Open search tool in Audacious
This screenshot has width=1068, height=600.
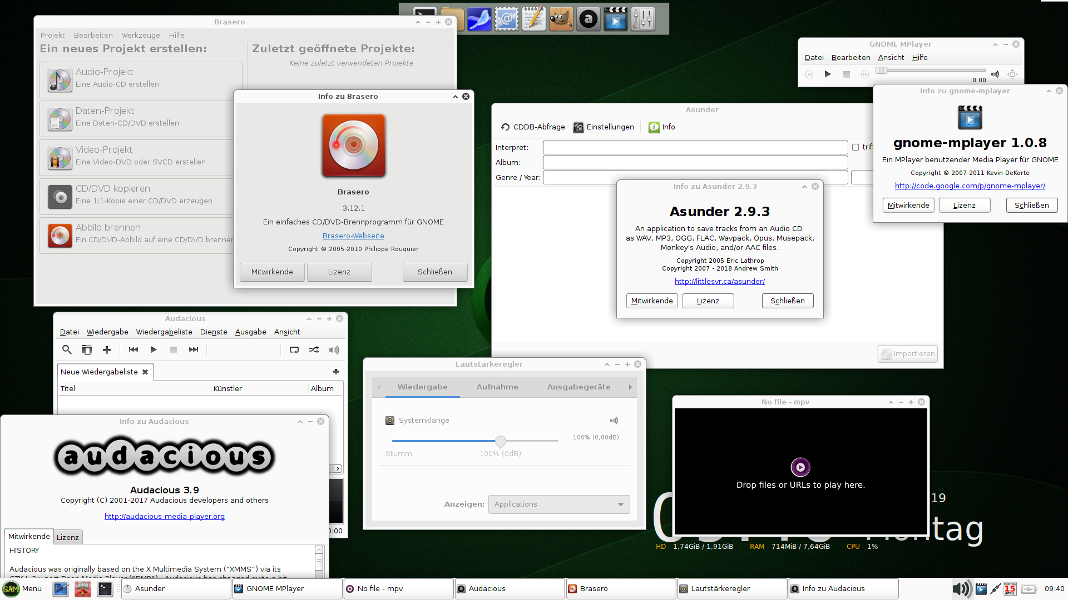click(67, 350)
